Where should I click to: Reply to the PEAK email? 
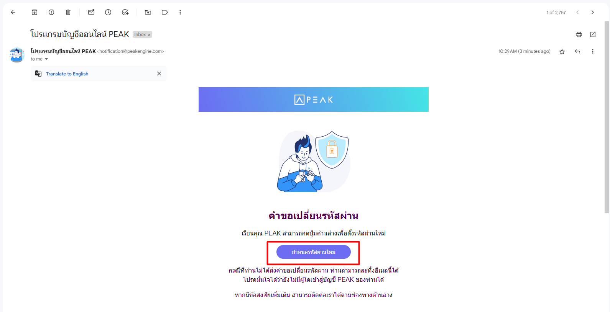(x=577, y=51)
